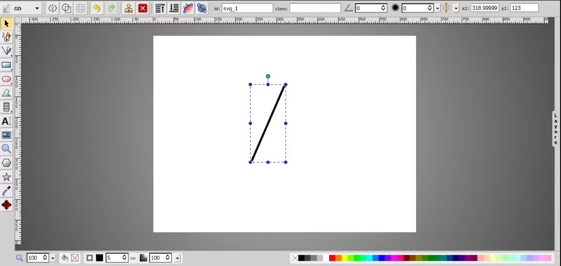This screenshot has height=266, width=561.
Task: Pick the no-color X in the palette
Action: (x=295, y=258)
